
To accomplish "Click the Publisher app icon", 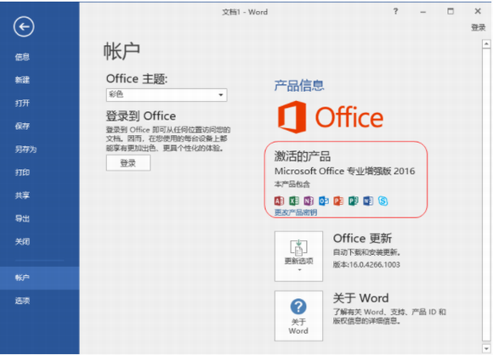I will (x=354, y=200).
